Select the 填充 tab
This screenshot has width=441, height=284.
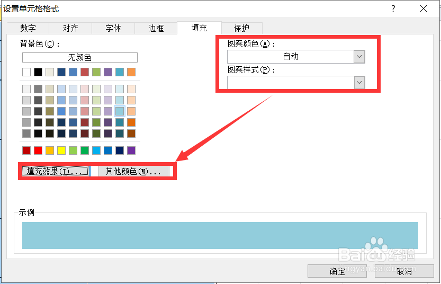(x=199, y=28)
